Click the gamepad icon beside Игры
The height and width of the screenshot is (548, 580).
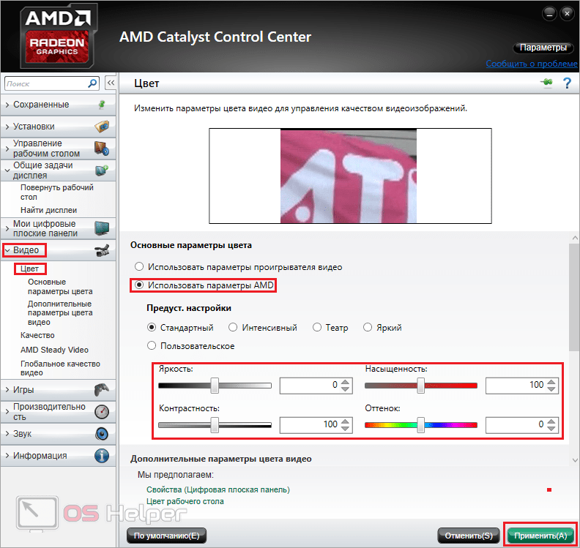102,389
